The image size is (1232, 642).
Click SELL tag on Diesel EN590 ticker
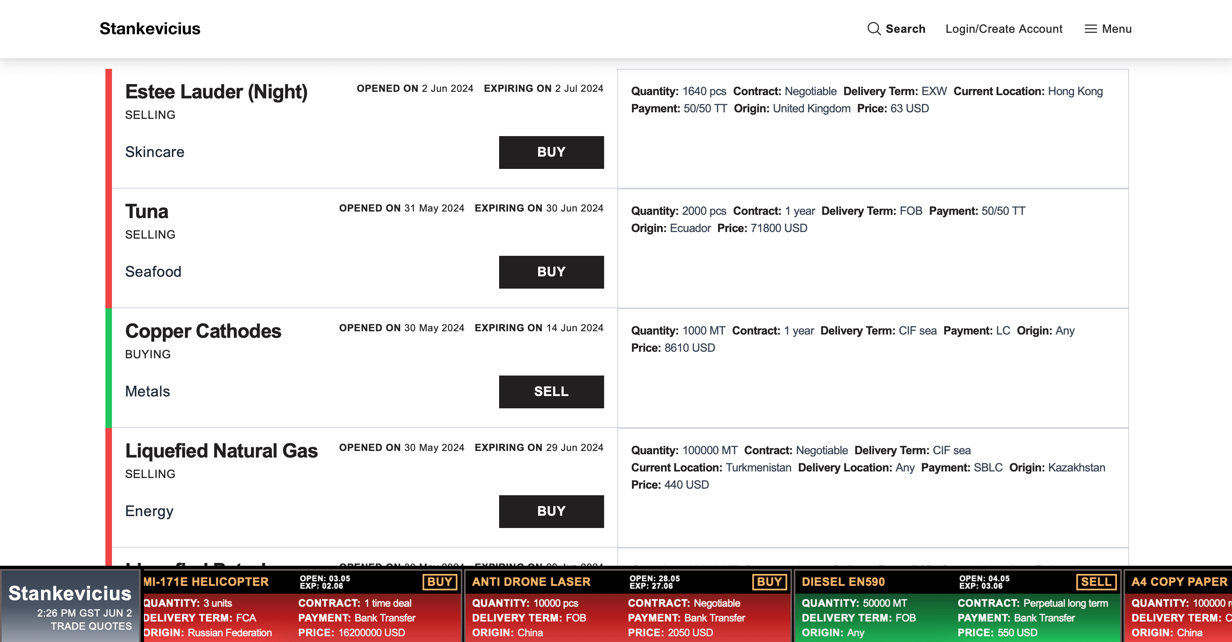(x=1096, y=582)
